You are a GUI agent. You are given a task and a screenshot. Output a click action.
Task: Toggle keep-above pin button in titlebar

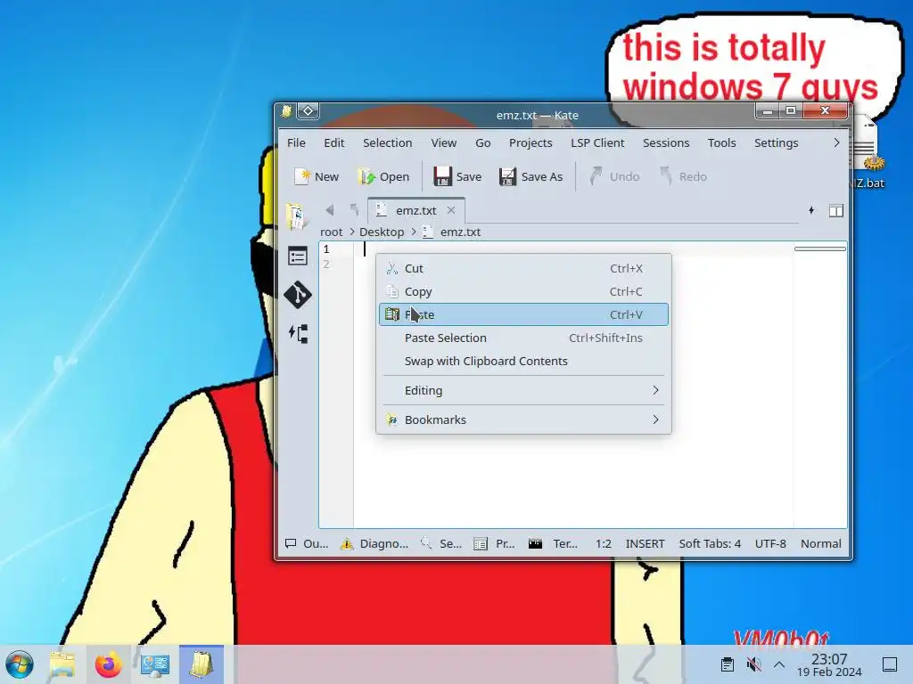click(308, 110)
